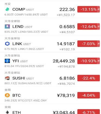Tap the orange BTC logo icon
This screenshot has width=101, height=114.
pos(7,95)
